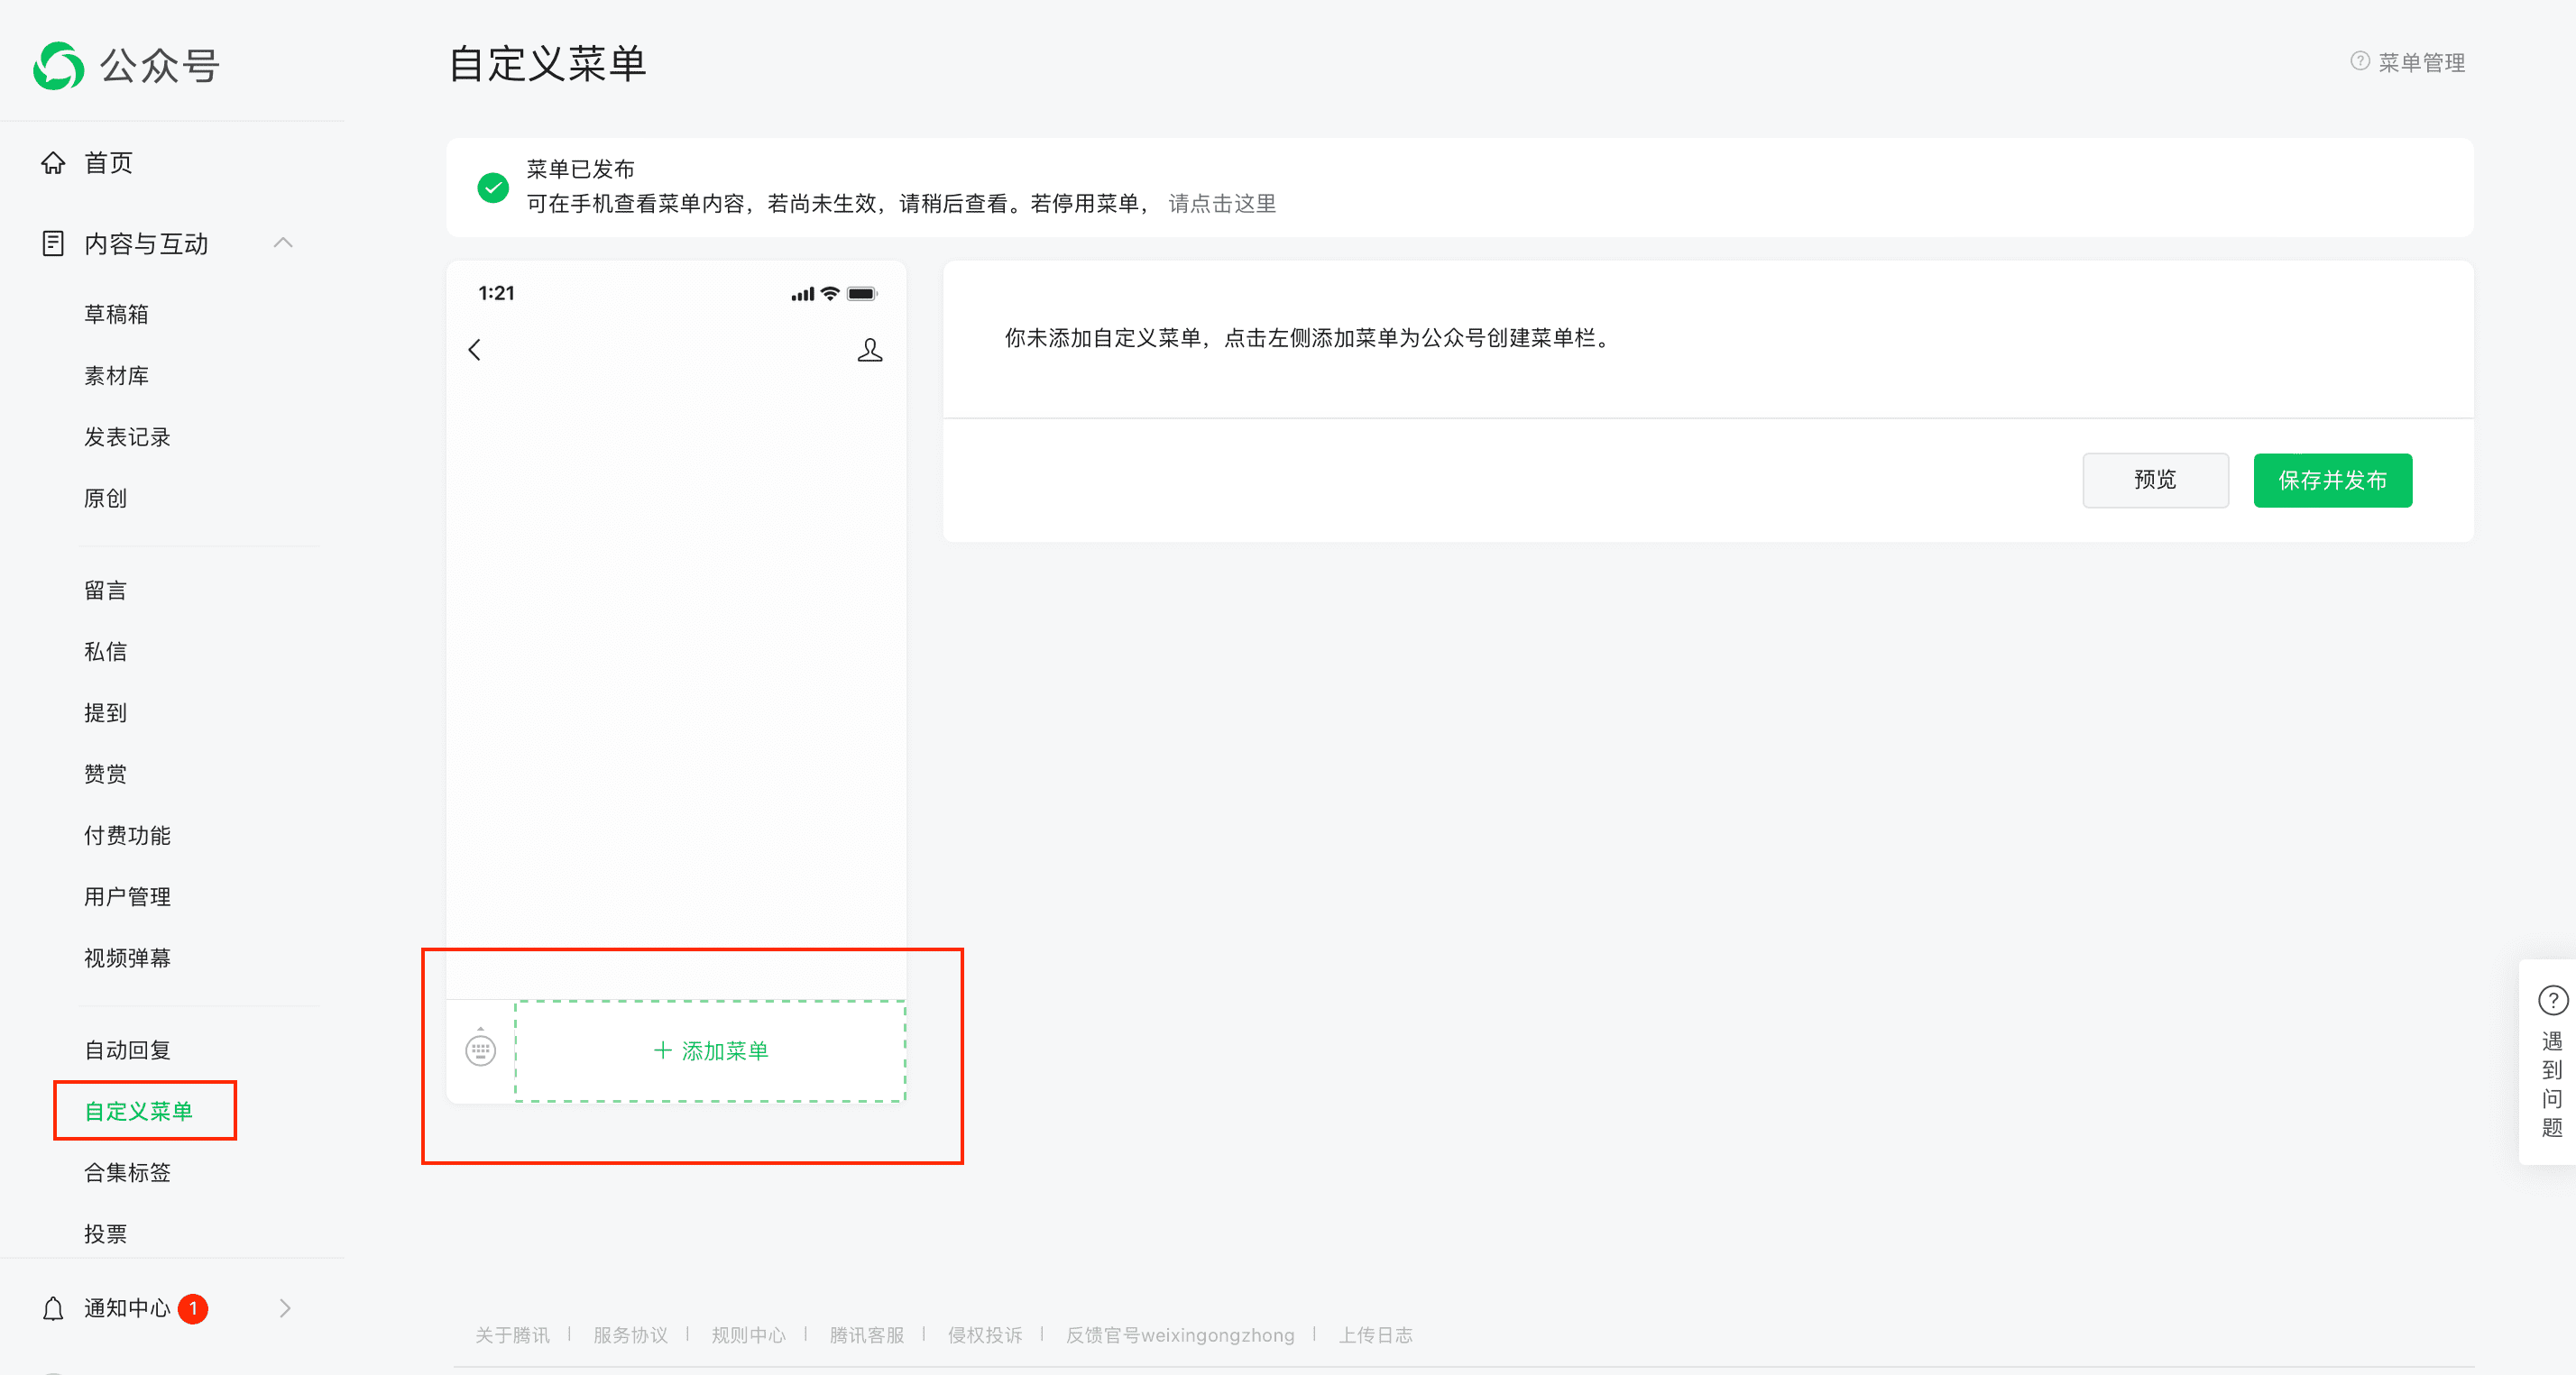The height and width of the screenshot is (1375, 2576).
Task: Click the green published checkmark icon
Action: (x=493, y=187)
